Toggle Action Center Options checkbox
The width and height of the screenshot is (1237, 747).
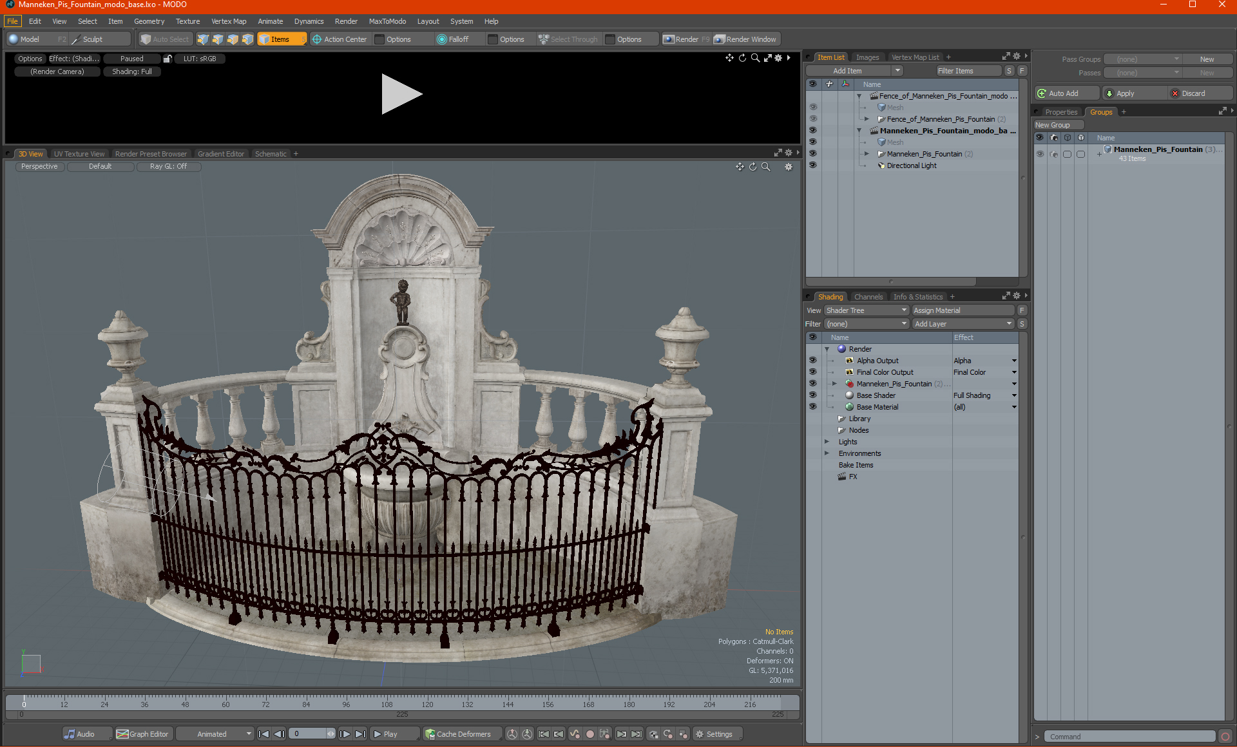[379, 39]
